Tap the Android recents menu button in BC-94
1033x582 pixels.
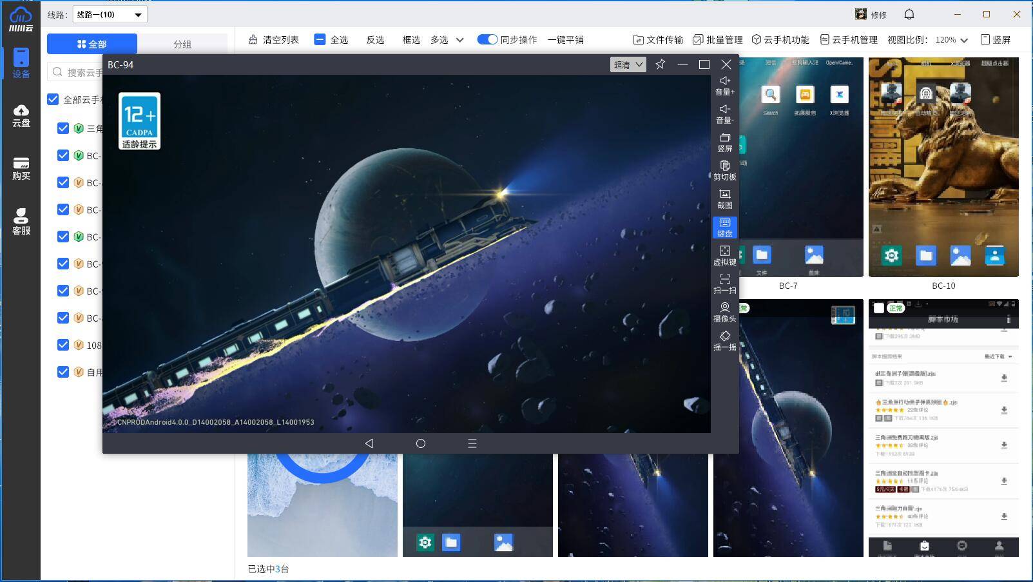pyautogui.click(x=472, y=443)
